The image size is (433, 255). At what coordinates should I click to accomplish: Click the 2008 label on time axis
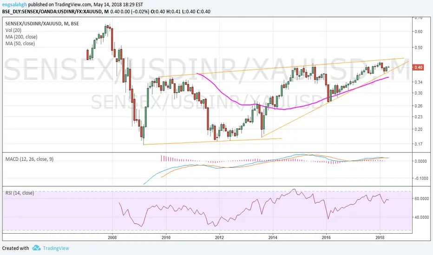112,237
